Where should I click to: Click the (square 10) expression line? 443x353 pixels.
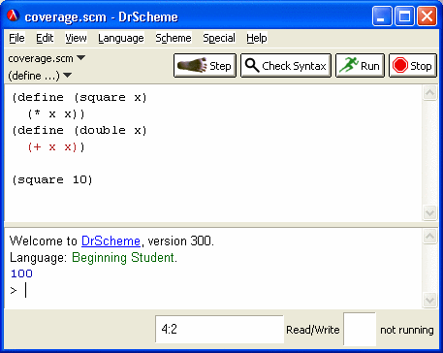pos(52,180)
